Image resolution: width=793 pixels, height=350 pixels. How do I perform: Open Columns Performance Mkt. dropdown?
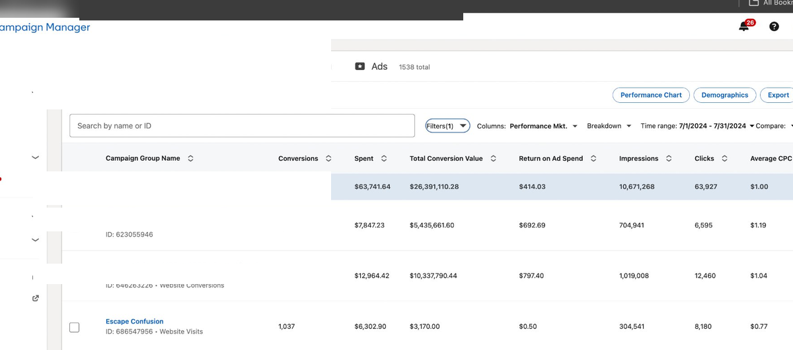click(x=527, y=126)
